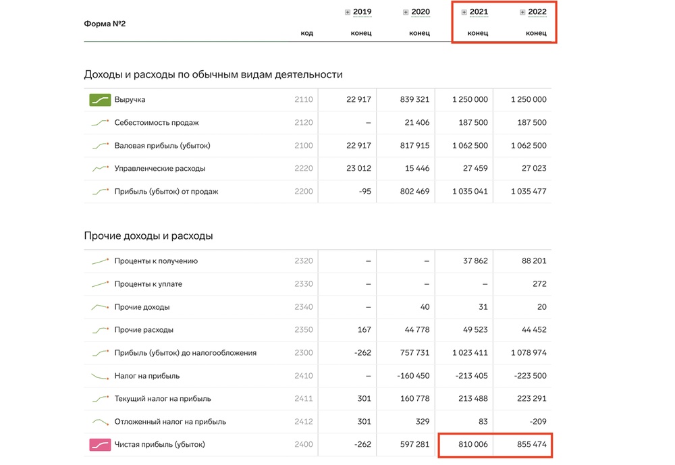
Task: Click the Прочие расходы sparkline icon
Action: click(100, 330)
